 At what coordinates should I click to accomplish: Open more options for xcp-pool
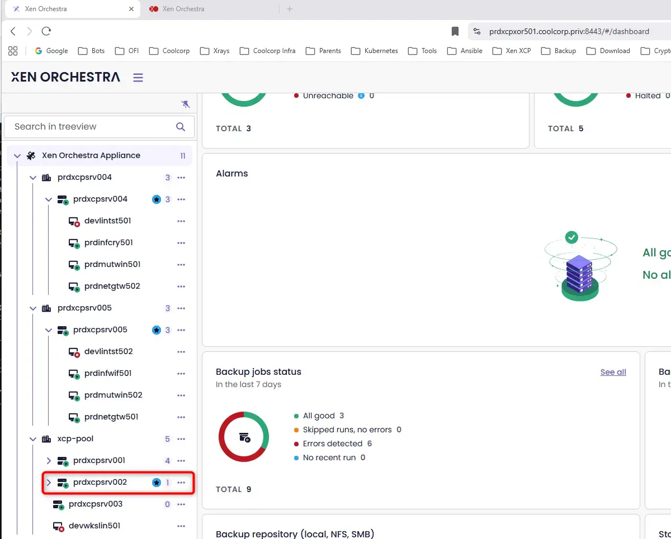(x=181, y=439)
